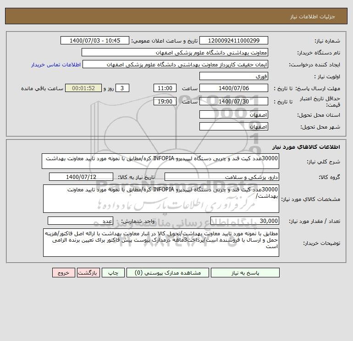The height and width of the screenshot is (341, 353).
Task: Open مشاهده مدارک پیوستی (0) button
Action: pos(168,273)
